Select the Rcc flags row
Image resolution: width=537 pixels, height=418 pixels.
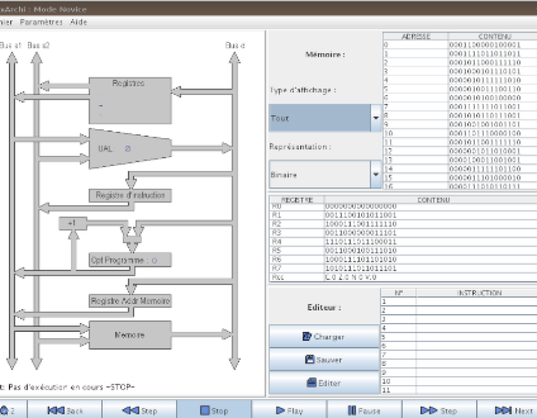pyautogui.click(x=403, y=277)
